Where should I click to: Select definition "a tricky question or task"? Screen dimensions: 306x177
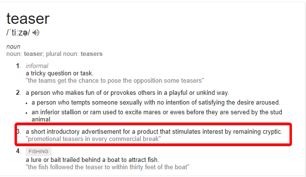pos(60,73)
